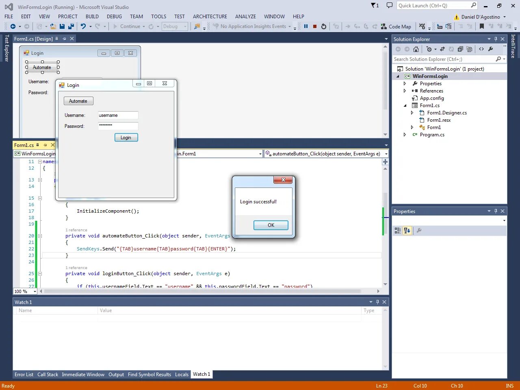Save the current file with Save icon
The height and width of the screenshot is (390, 520).
click(62, 26)
